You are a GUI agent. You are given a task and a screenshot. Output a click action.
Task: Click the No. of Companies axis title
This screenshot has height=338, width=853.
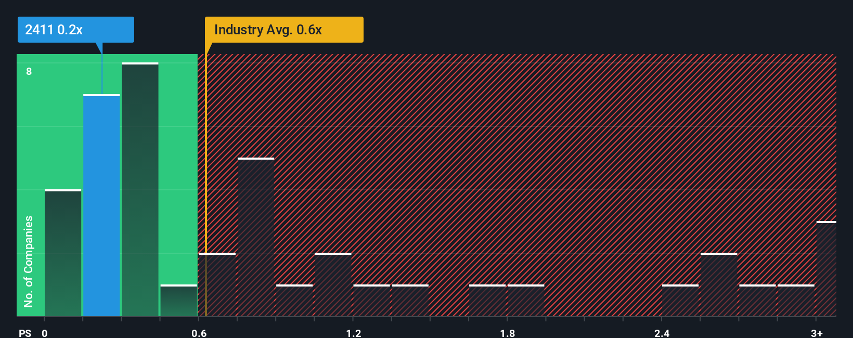[x=29, y=262]
